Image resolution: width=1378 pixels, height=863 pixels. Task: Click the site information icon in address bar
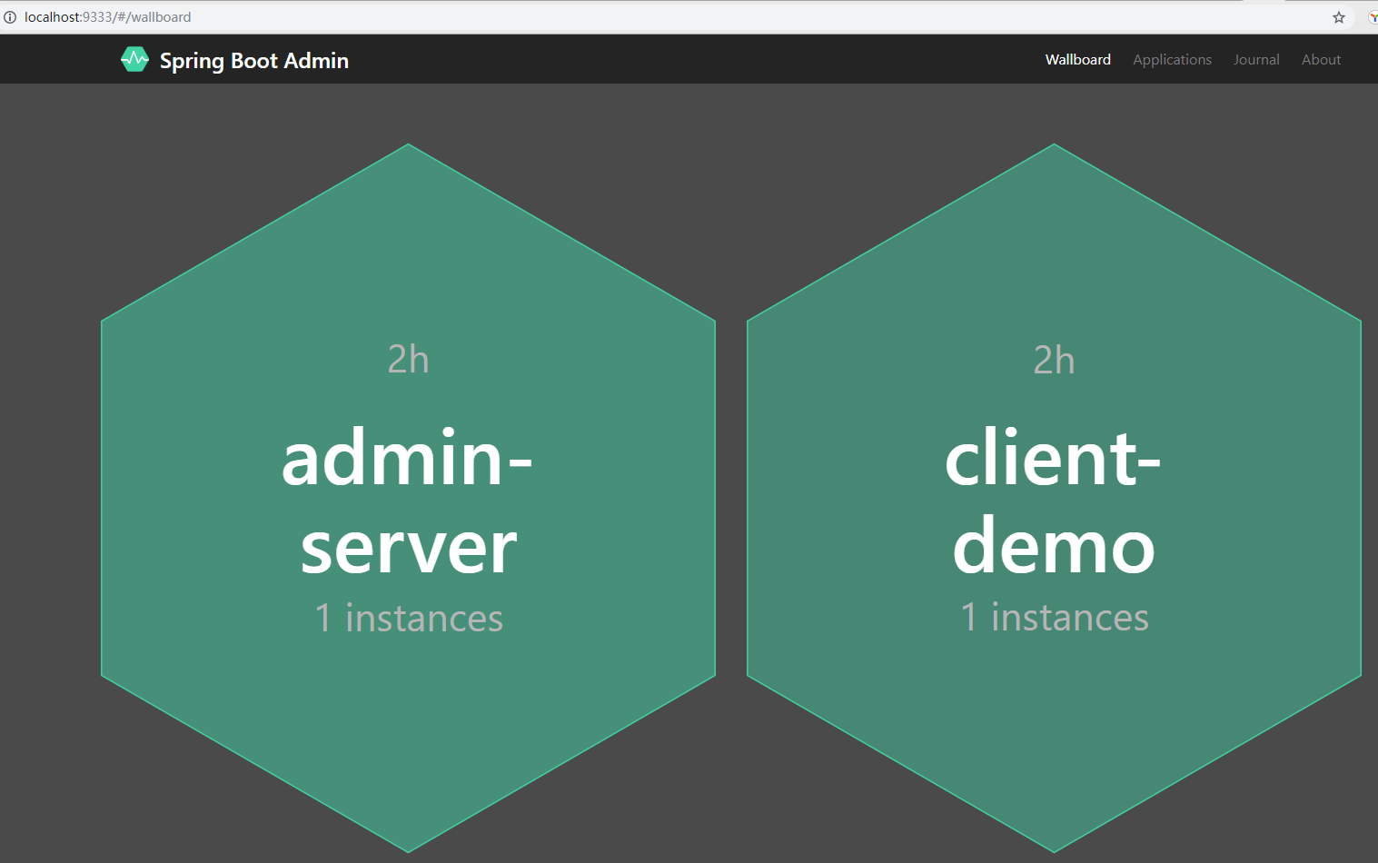pyautogui.click(x=10, y=17)
